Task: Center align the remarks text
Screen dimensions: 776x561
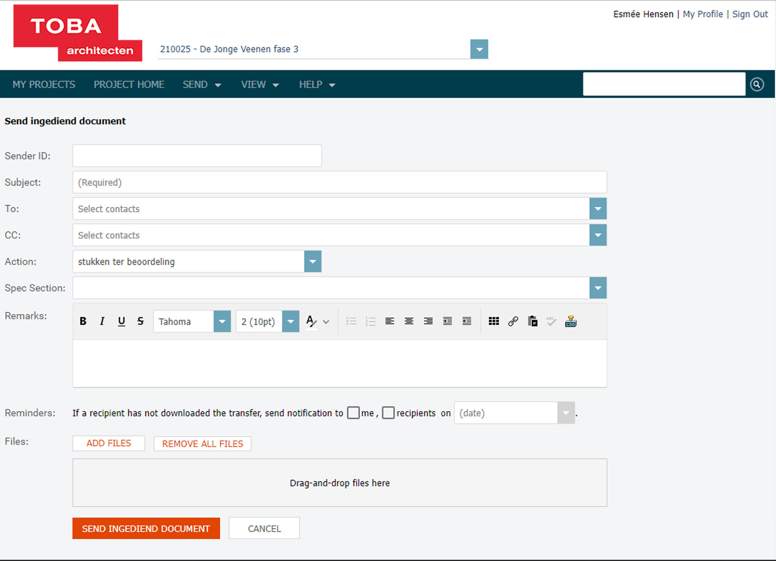Action: click(x=409, y=321)
